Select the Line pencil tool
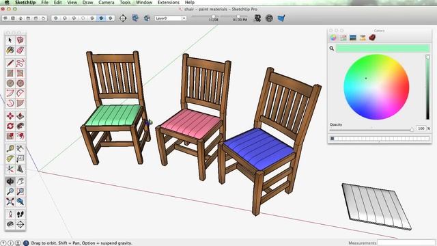 click(10, 64)
